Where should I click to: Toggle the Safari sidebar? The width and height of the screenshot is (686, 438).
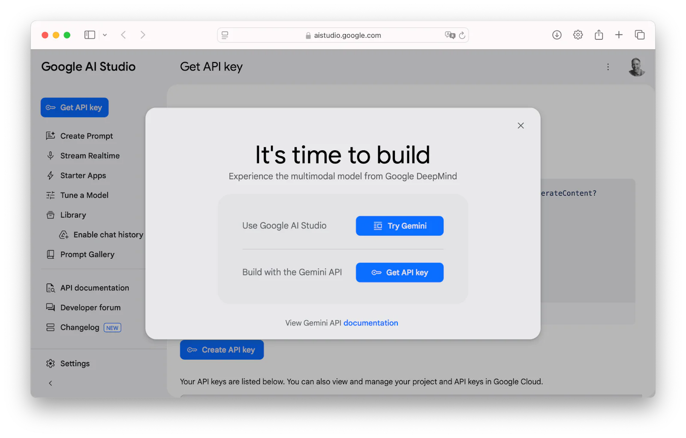click(x=90, y=35)
